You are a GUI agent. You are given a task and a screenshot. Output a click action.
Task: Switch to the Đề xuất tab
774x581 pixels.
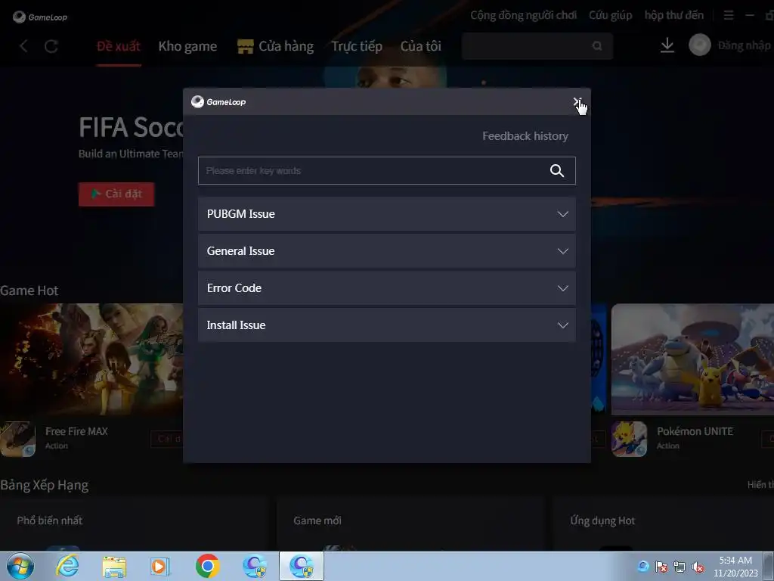(x=119, y=46)
